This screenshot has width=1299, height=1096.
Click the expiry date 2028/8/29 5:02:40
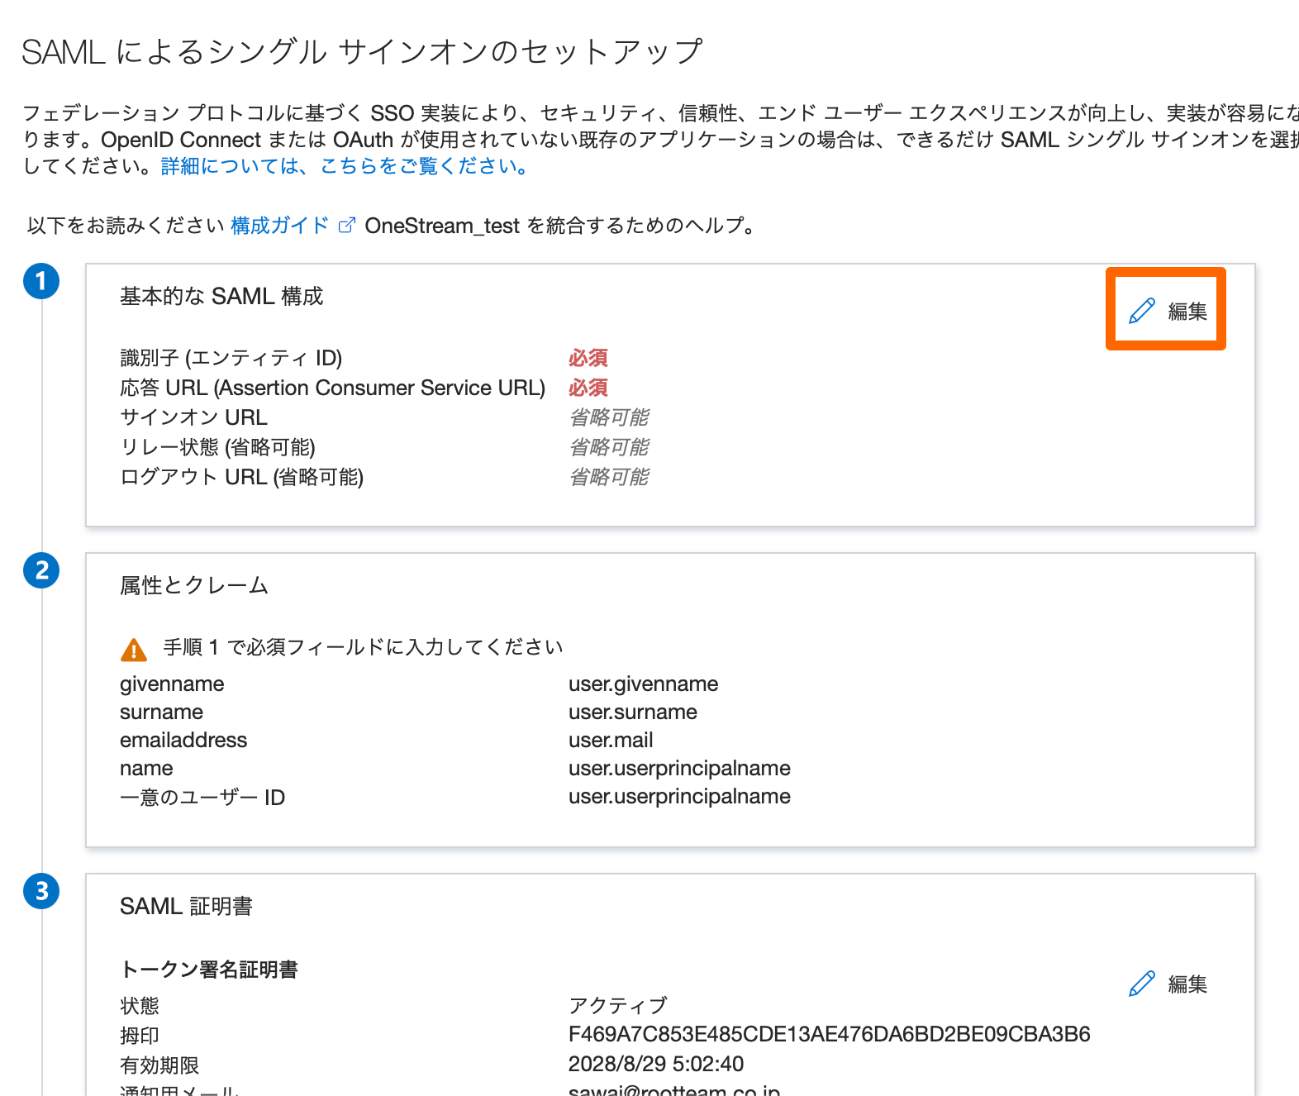[x=656, y=1065]
